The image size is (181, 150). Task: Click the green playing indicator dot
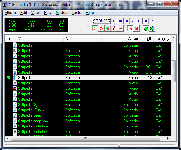pyautogui.click(x=9, y=77)
